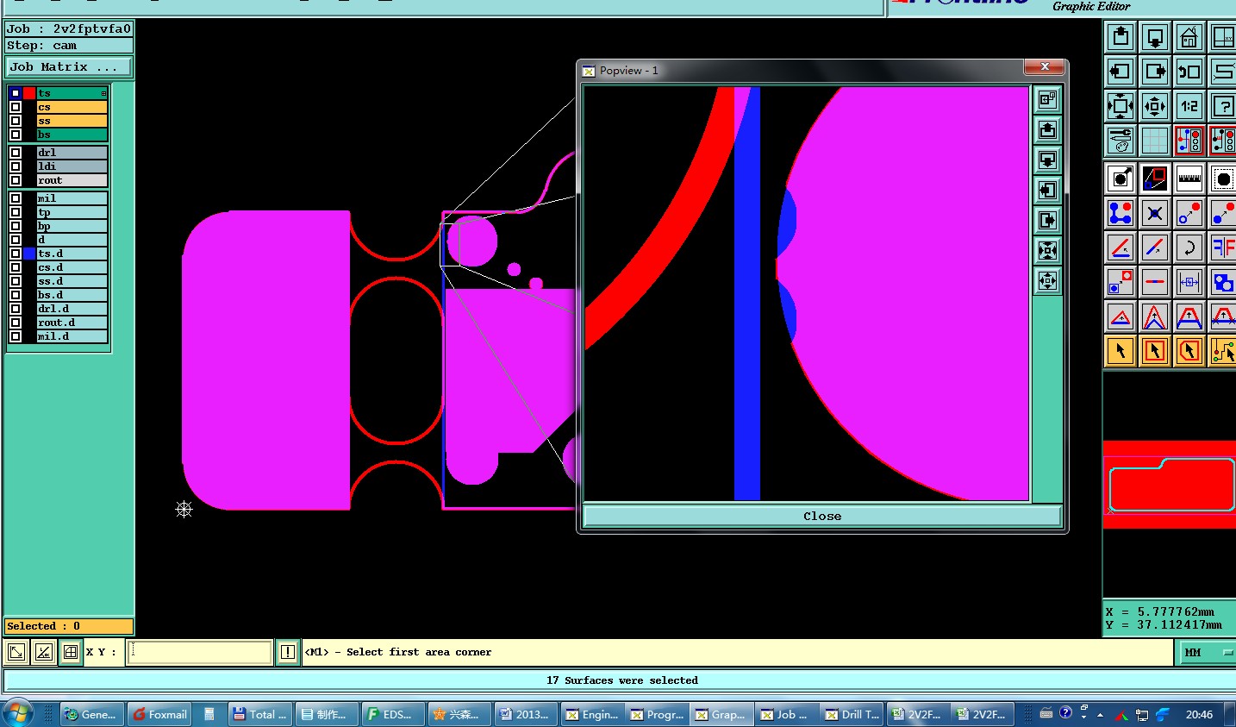Select the tp layer row
Viewport: 1236px width, 727px height.
pyautogui.click(x=72, y=212)
